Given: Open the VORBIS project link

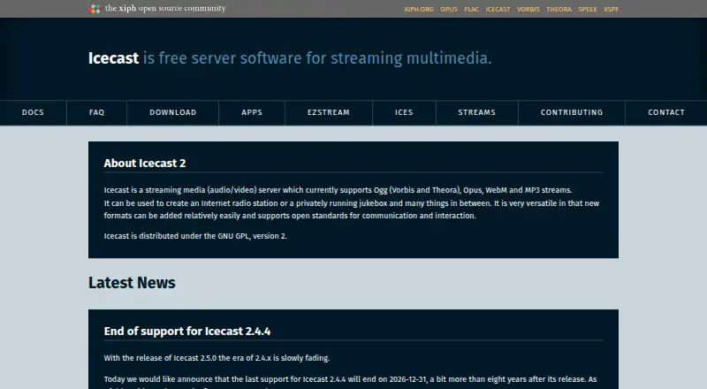Looking at the screenshot, I should point(528,9).
